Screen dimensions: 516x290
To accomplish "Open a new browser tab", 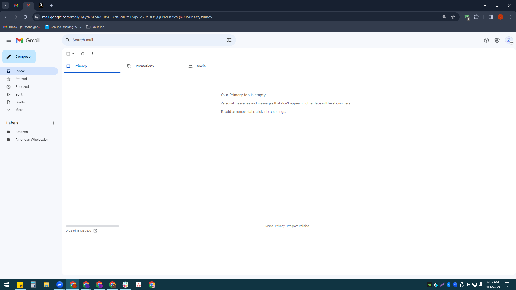I will point(52,5).
